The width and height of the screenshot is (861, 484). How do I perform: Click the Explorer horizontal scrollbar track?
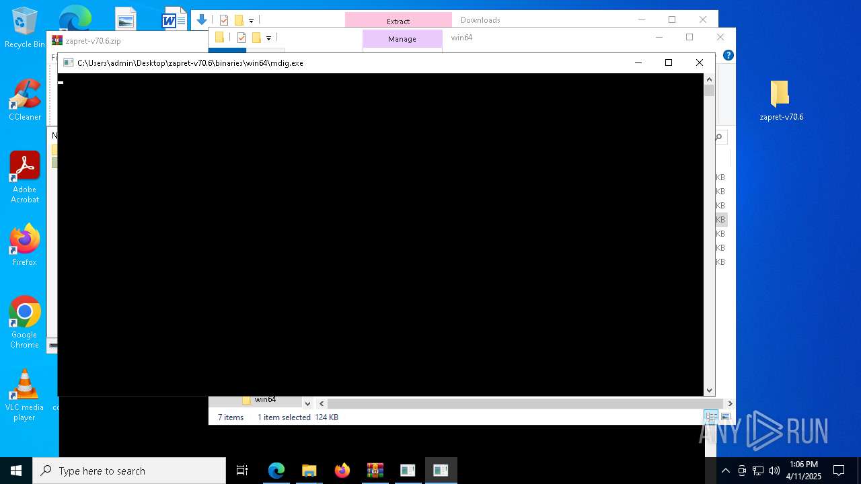click(x=525, y=403)
